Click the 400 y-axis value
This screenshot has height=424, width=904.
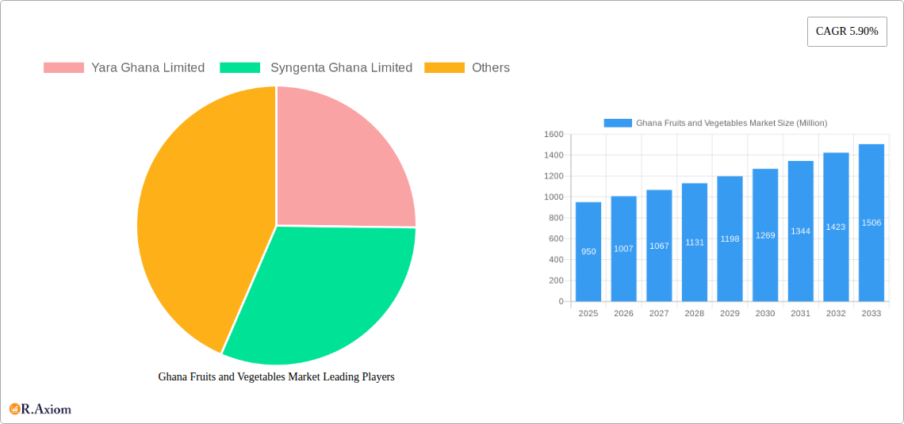click(557, 260)
